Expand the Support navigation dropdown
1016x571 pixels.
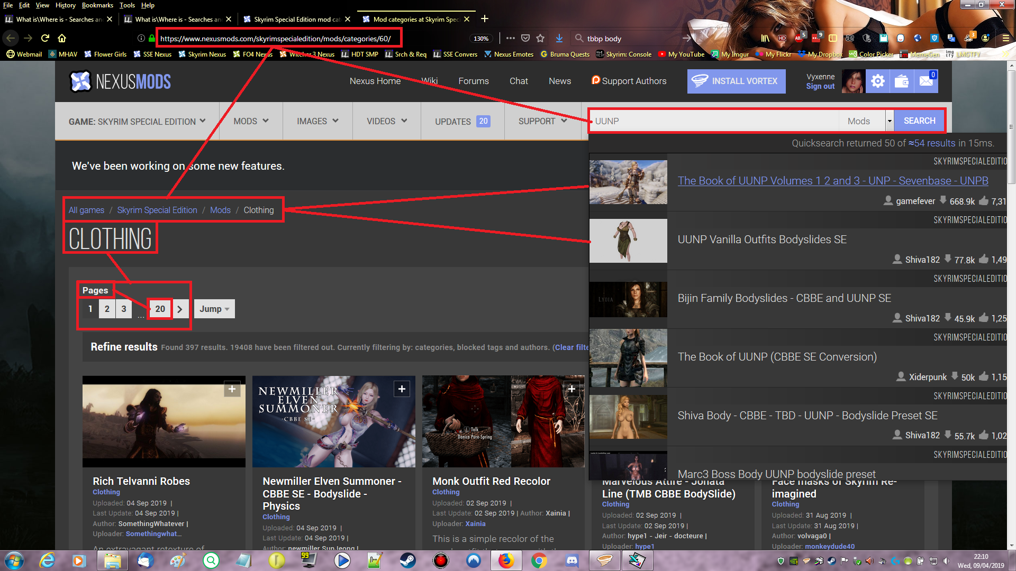click(543, 122)
